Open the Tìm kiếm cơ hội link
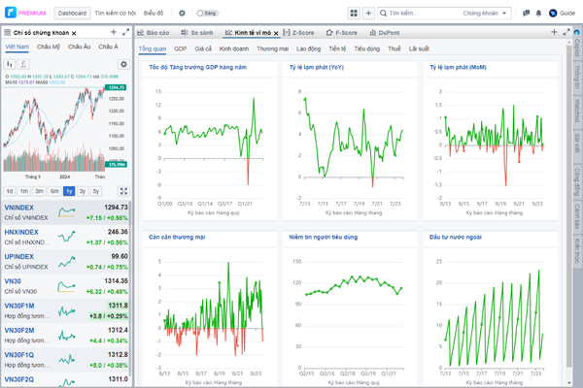This screenshot has height=388, width=583. point(115,14)
